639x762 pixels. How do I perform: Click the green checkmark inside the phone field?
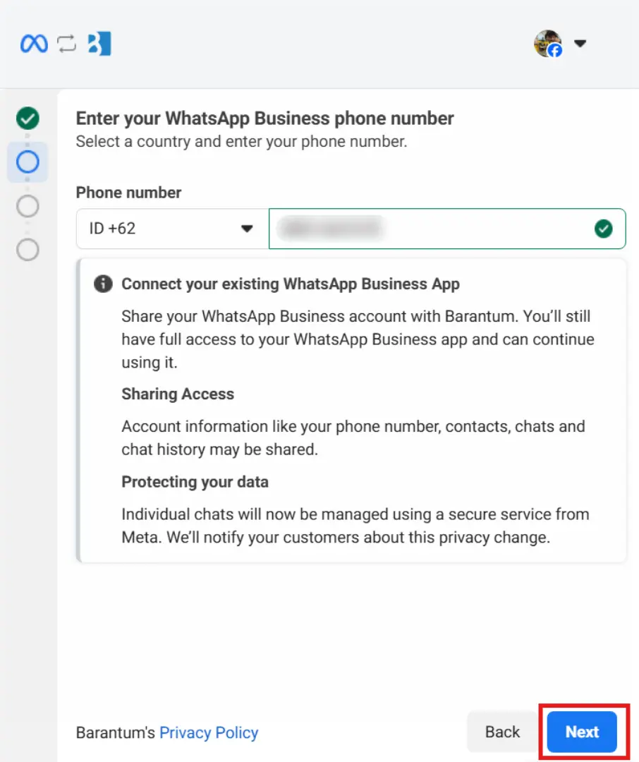click(x=604, y=229)
